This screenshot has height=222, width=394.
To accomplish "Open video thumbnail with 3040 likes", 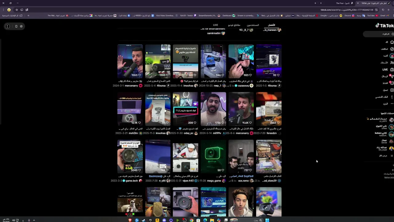I will click(x=130, y=156).
